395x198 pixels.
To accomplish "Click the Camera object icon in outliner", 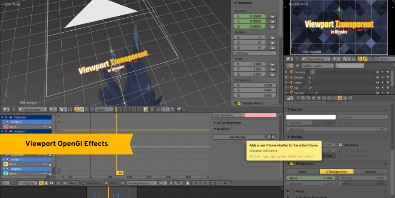I will [292, 72].
